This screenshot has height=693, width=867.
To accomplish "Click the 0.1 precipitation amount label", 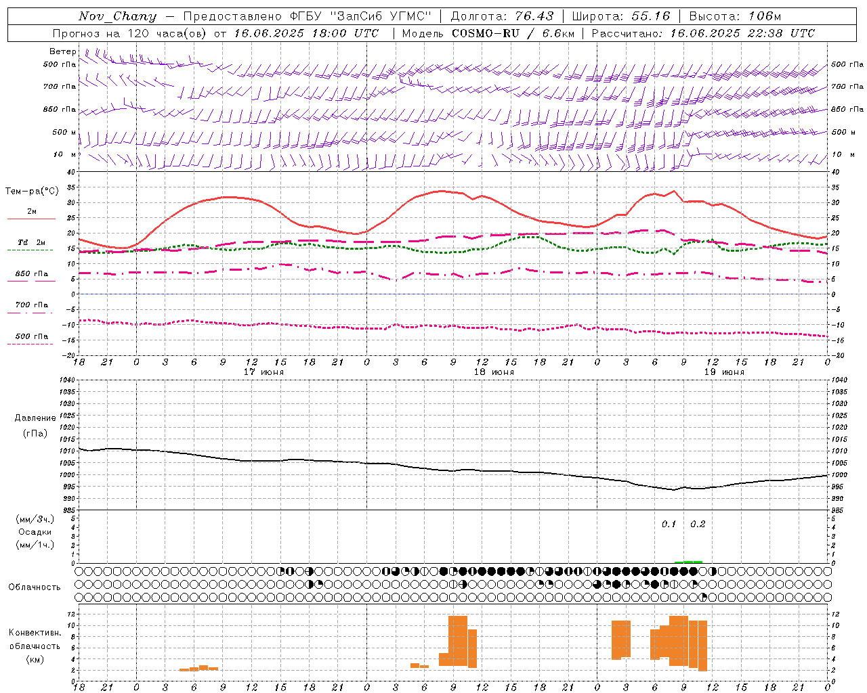I will coord(669,524).
